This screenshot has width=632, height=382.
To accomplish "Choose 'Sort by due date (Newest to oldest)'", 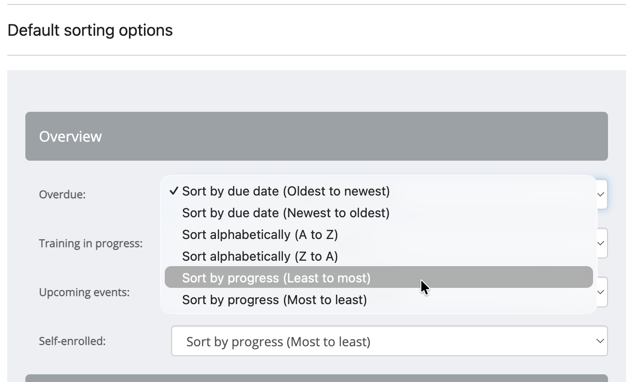I will coord(286,213).
